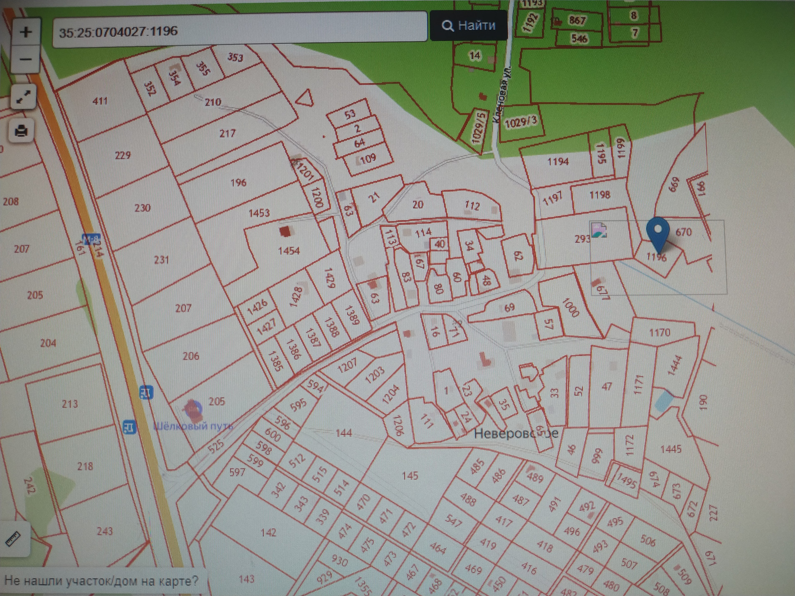
Task: Select the ruler measurement tool
Action: point(14,539)
